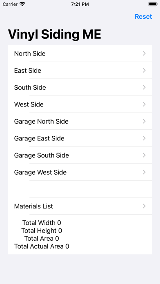Click the South Side chevron arrow
This screenshot has height=284, width=160.
tap(144, 87)
